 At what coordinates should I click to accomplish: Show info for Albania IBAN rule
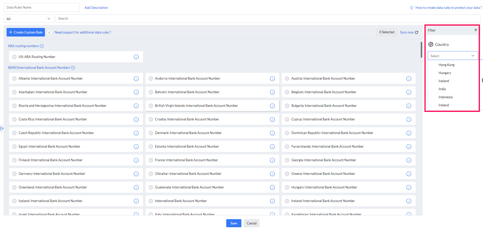coord(136,79)
